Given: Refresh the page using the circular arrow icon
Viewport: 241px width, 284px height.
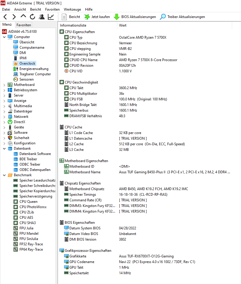Looking at the screenshot, I should pos(32,17).
